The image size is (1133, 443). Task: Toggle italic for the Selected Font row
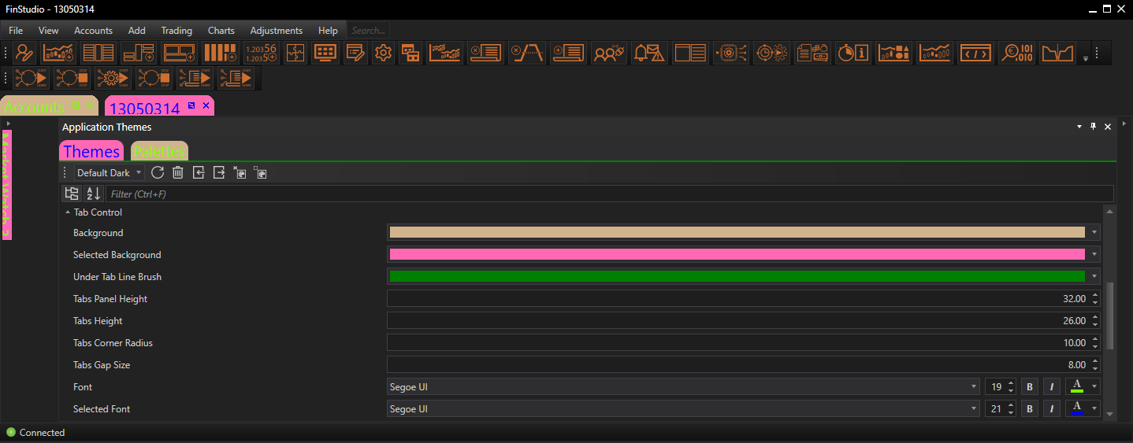pos(1051,409)
